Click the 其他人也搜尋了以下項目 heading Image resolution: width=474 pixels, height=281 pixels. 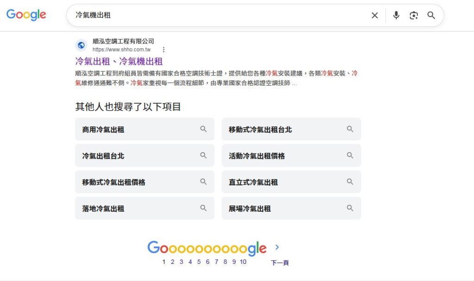click(128, 106)
